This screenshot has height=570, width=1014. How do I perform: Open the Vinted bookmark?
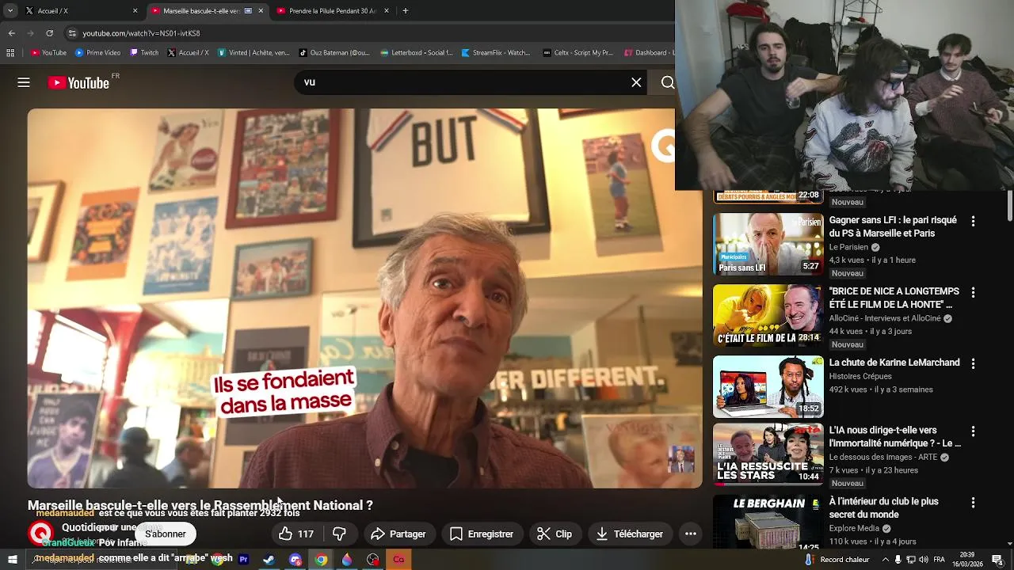pos(253,53)
